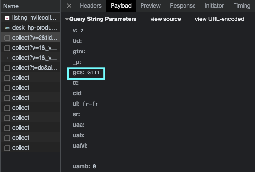Select the collect?t=dc&ai... request
The height and width of the screenshot is (172, 255).
pos(31,68)
